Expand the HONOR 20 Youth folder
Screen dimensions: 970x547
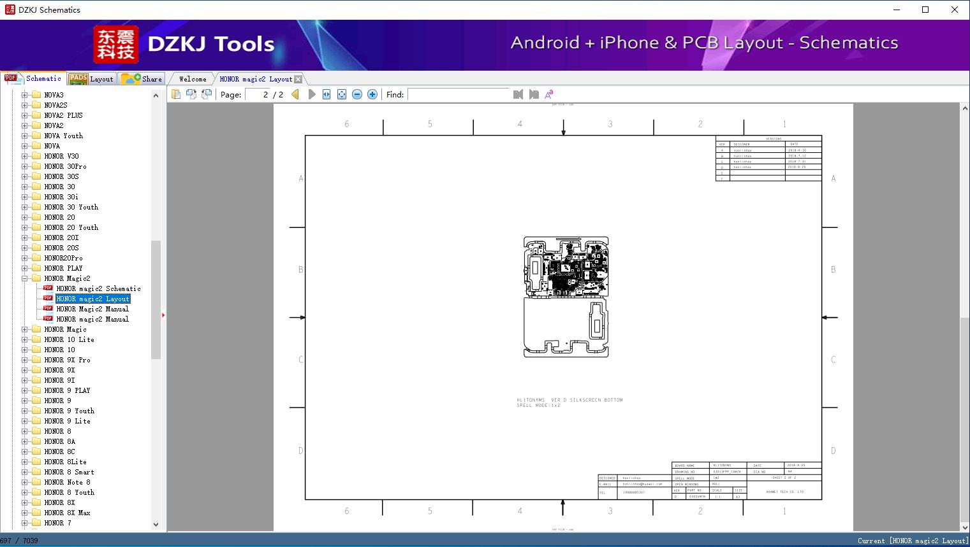pyautogui.click(x=25, y=227)
